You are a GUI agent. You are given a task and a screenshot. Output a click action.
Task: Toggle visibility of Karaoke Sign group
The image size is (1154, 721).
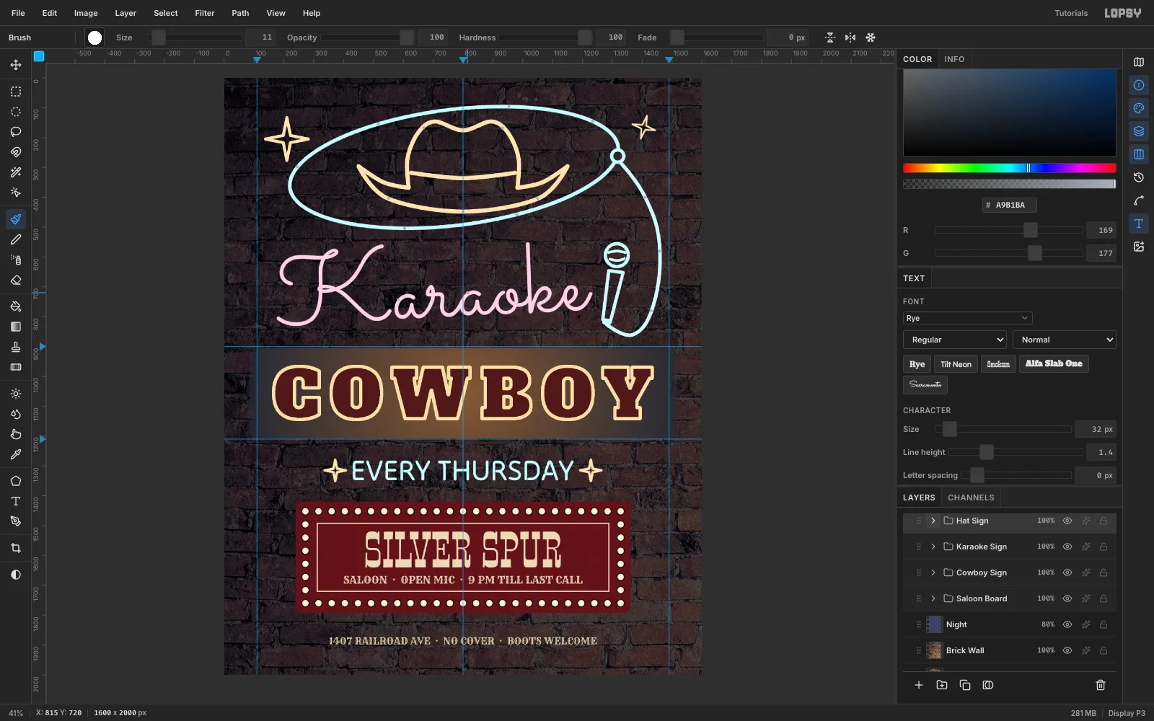[1067, 547]
